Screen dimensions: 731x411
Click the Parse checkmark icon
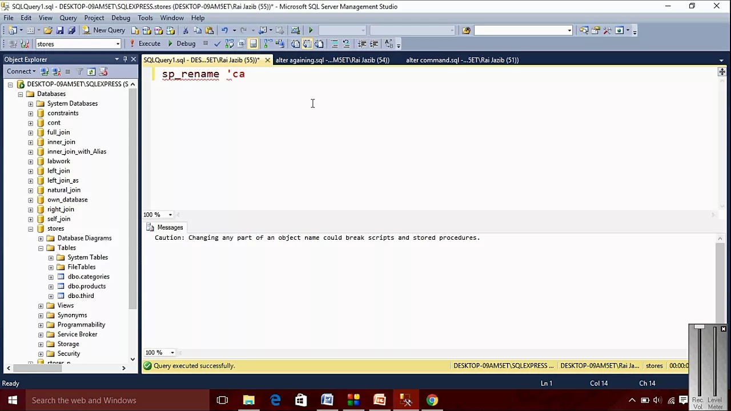pyautogui.click(x=218, y=43)
